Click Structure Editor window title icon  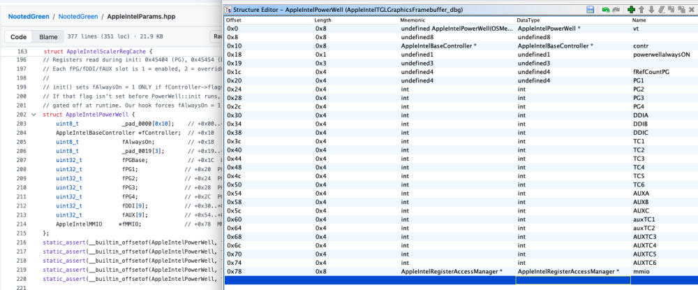tap(228, 9)
